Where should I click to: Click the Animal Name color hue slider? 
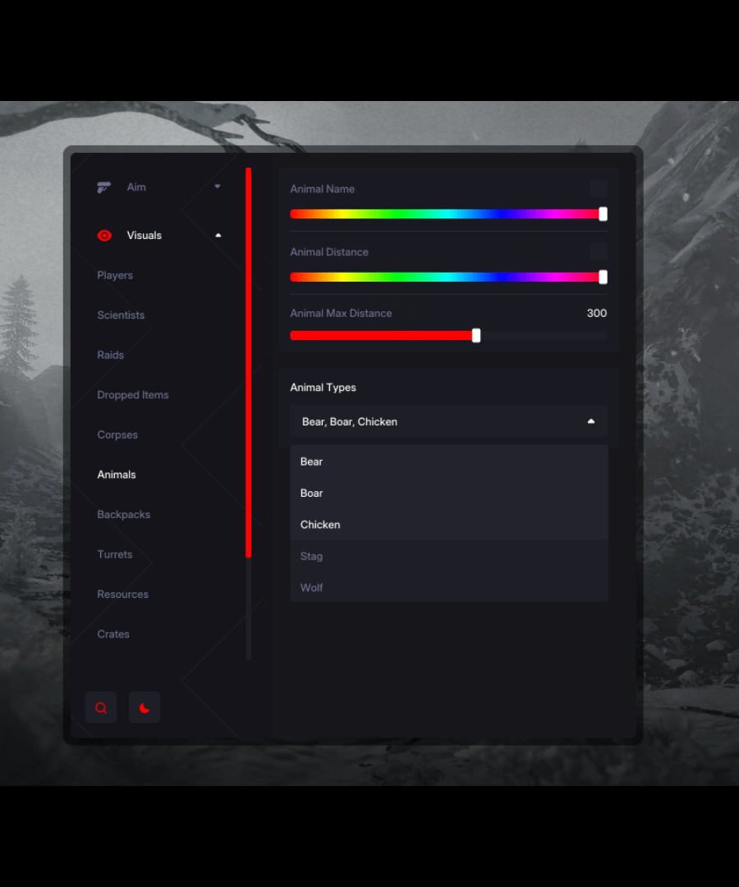(x=448, y=214)
